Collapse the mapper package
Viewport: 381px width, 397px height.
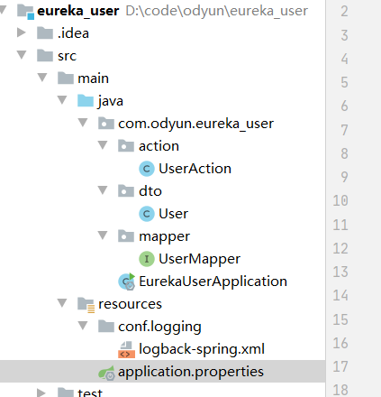pyautogui.click(x=103, y=235)
